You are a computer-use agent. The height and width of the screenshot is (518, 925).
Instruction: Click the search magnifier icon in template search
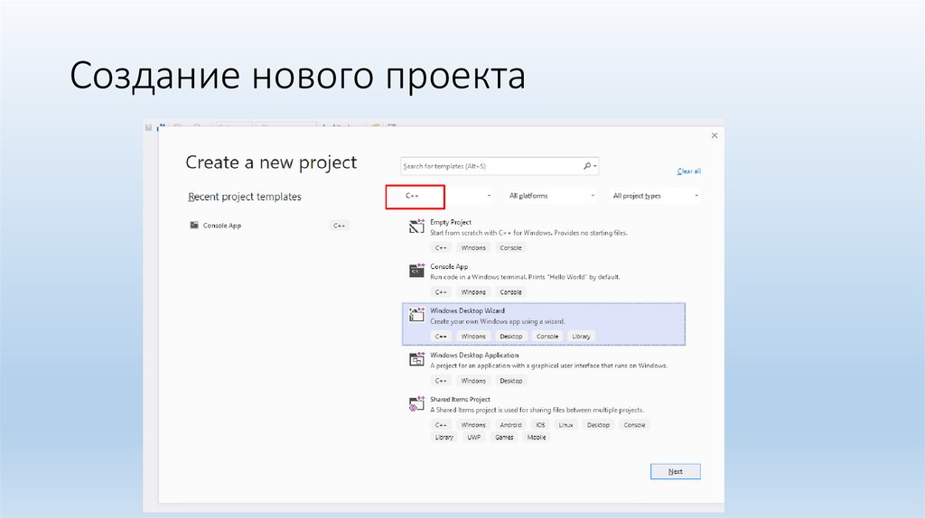point(587,166)
